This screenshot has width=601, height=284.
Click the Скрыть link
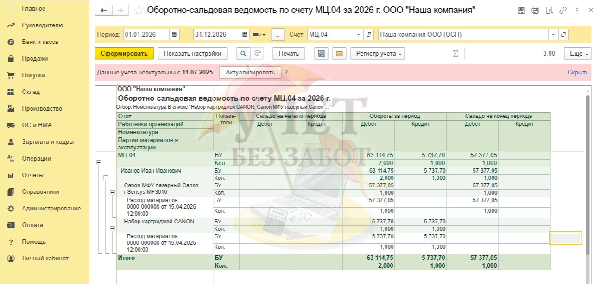[578, 73]
